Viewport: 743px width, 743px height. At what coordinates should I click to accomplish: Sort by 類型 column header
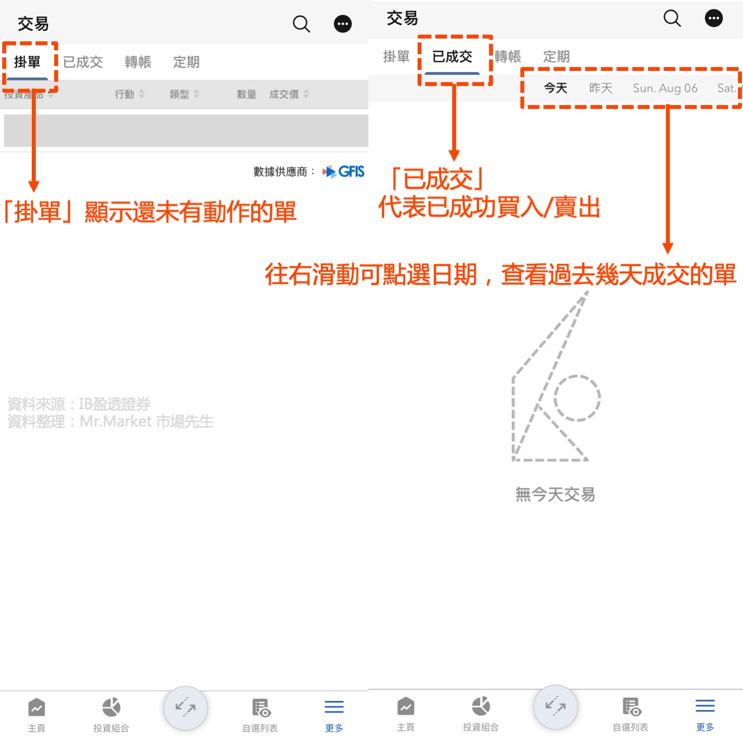pyautogui.click(x=184, y=94)
